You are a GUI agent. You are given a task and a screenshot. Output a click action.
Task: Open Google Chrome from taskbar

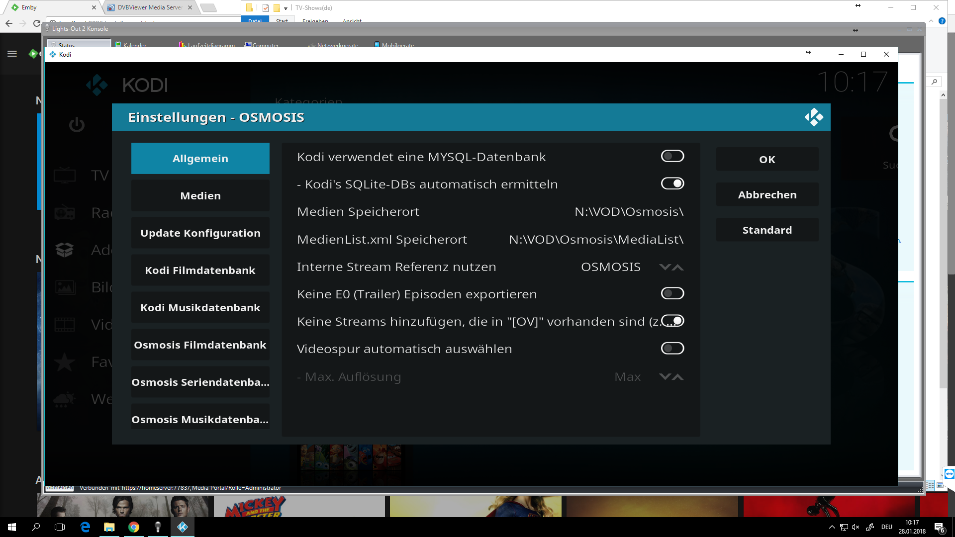click(x=133, y=527)
